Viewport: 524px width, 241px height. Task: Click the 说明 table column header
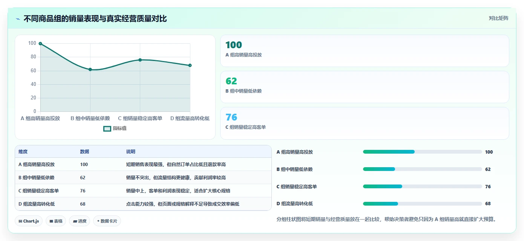point(130,151)
